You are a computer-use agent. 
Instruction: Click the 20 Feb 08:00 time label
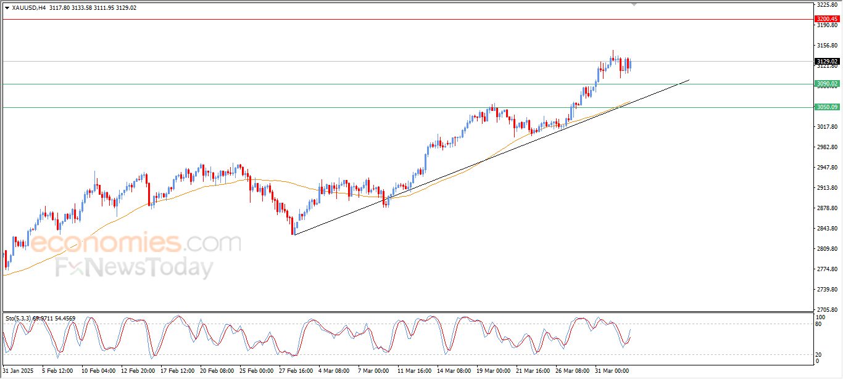click(x=216, y=371)
